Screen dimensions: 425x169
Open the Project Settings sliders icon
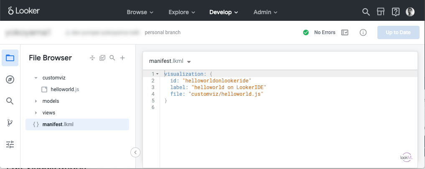(10, 144)
